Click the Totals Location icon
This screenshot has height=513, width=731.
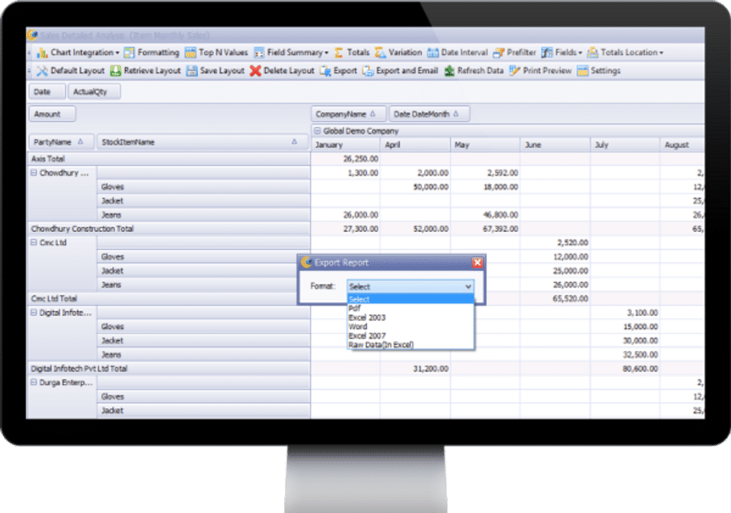point(592,53)
